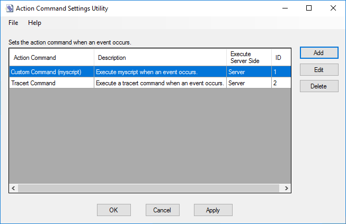Image resolution: width=346 pixels, height=224 pixels.
Task: Click the horizontal scrollbar right arrow
Action: [286, 188]
